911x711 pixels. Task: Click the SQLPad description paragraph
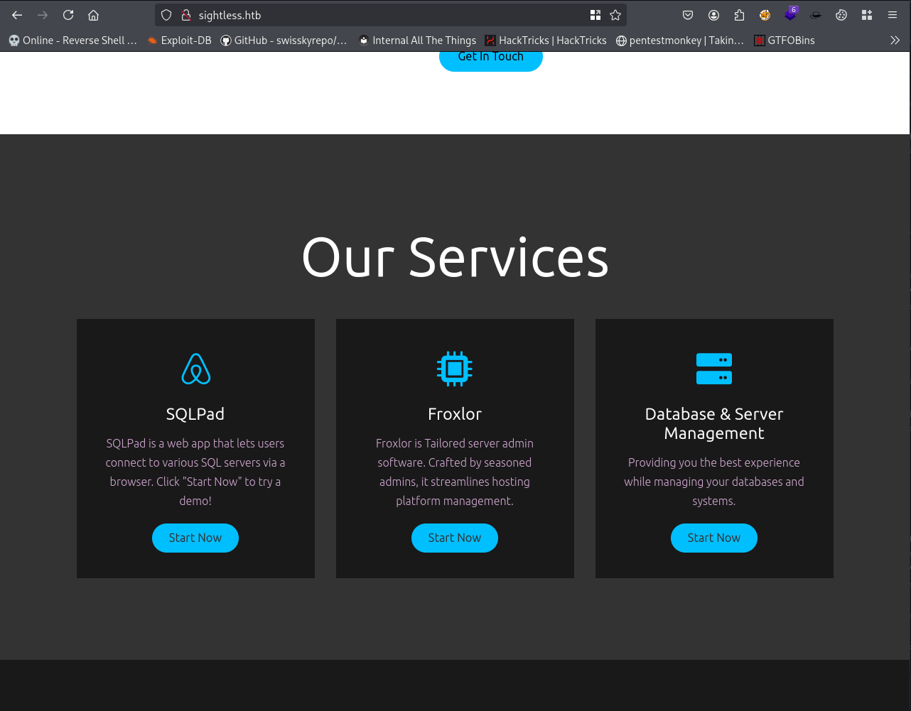point(195,472)
